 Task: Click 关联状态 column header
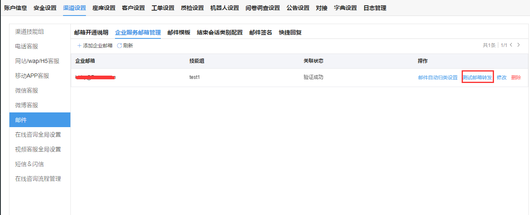(x=313, y=61)
